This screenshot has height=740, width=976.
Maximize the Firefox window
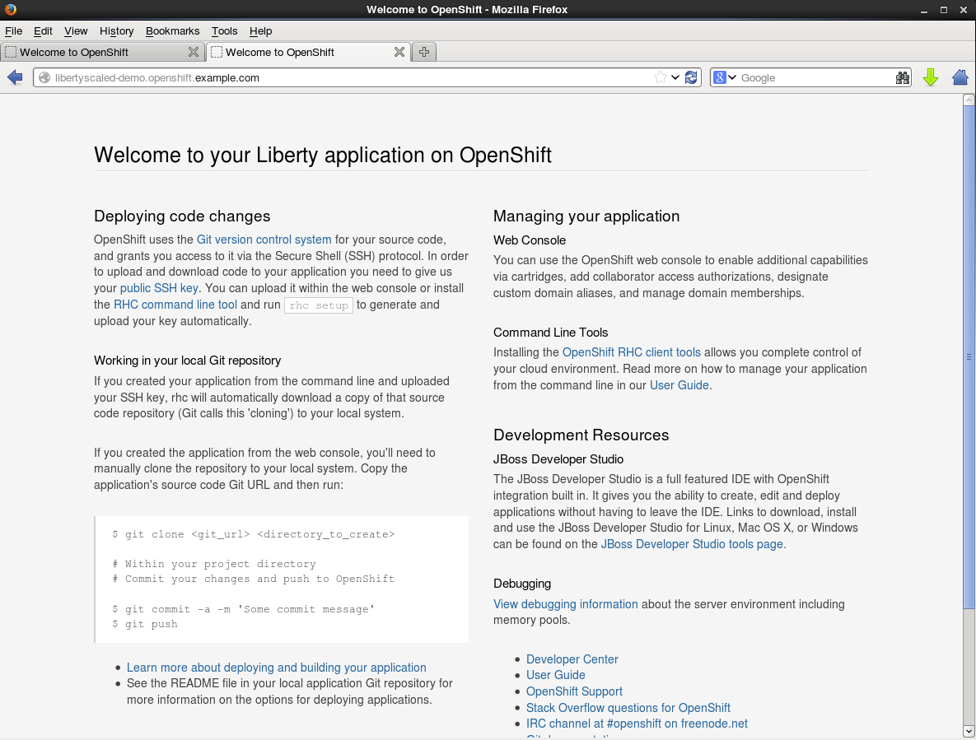pos(944,10)
